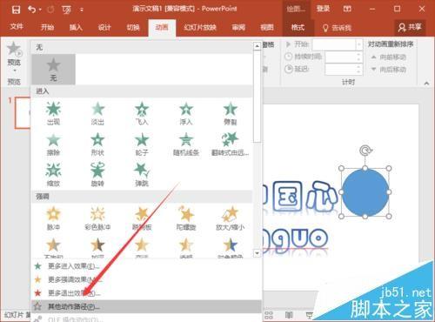Apply the 脉冲 emphasis animation
The width and height of the screenshot is (435, 322).
[53, 218]
